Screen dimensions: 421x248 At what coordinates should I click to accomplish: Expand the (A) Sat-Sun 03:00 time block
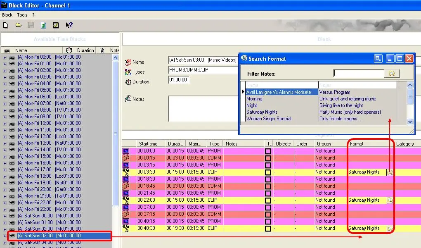5,236
